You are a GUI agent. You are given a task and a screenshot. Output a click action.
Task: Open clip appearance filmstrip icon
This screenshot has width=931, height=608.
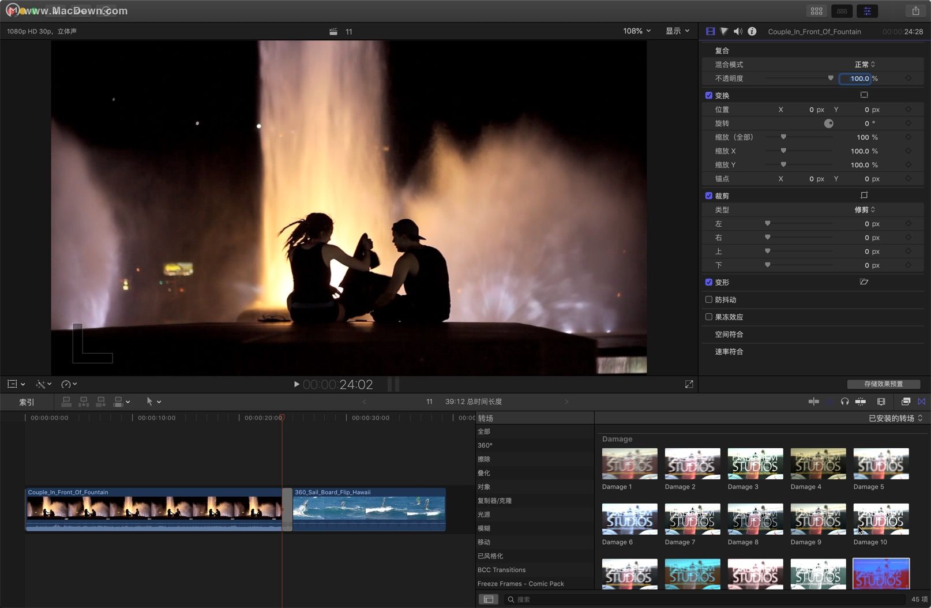(x=881, y=401)
